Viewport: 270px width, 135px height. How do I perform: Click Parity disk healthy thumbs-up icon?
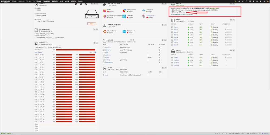click(212, 27)
